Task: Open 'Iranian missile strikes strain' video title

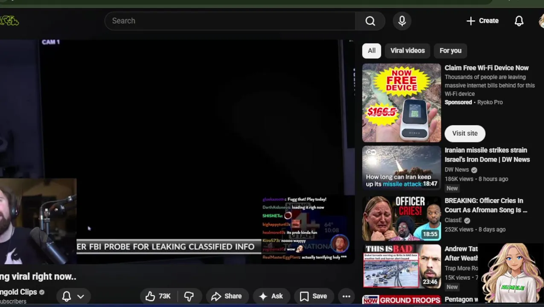Action: point(487,155)
